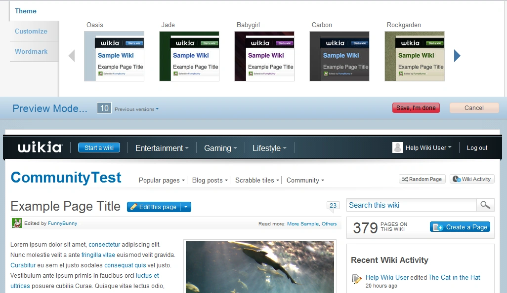Choose the Carbon theme thumbnail

339,56
